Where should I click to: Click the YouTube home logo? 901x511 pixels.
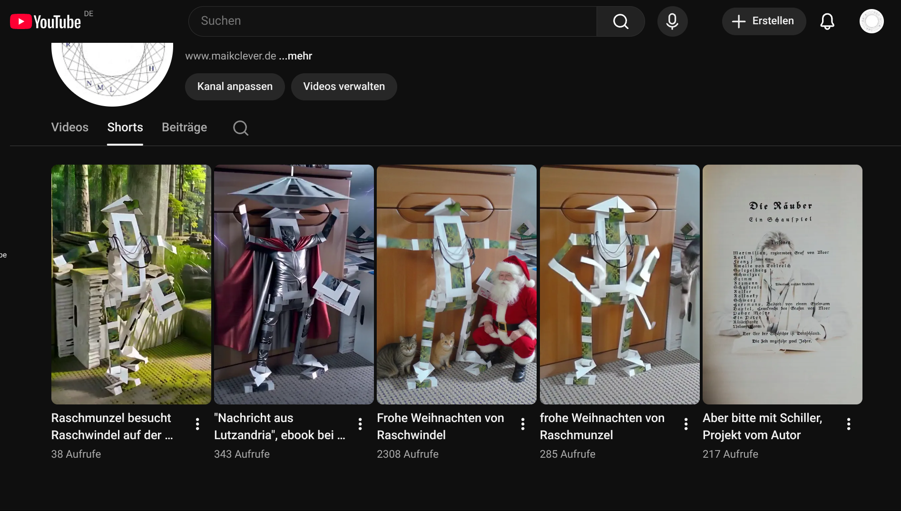[46, 21]
